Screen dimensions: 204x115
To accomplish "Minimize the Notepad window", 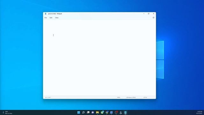I will [x=144, y=14].
